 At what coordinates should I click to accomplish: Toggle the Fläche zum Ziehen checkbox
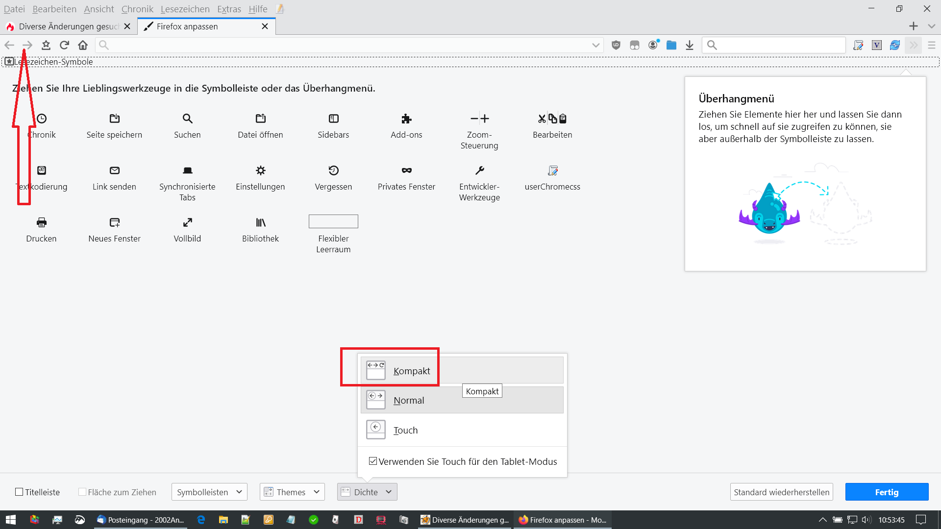[82, 492]
